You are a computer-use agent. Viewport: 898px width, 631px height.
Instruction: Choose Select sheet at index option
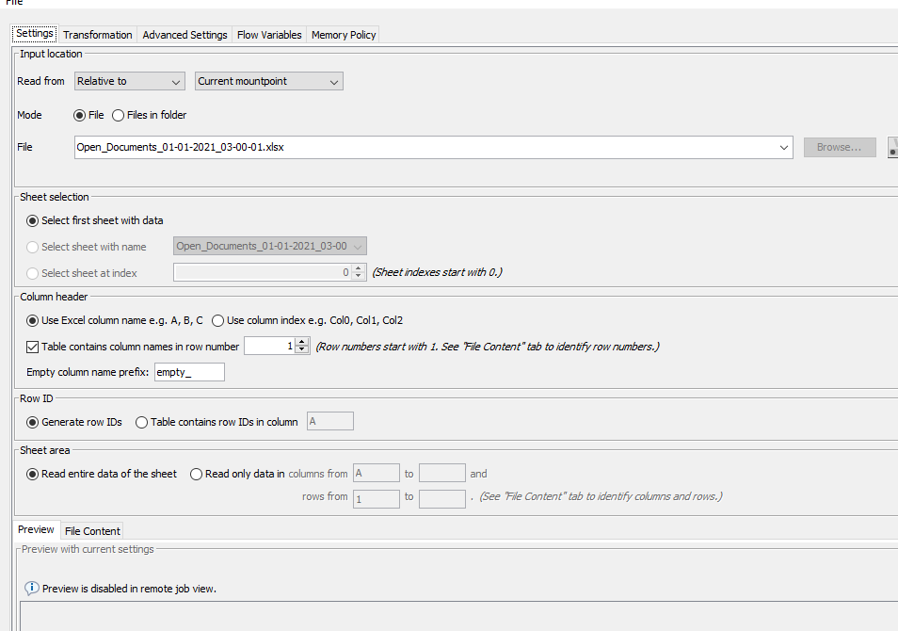tap(33, 273)
